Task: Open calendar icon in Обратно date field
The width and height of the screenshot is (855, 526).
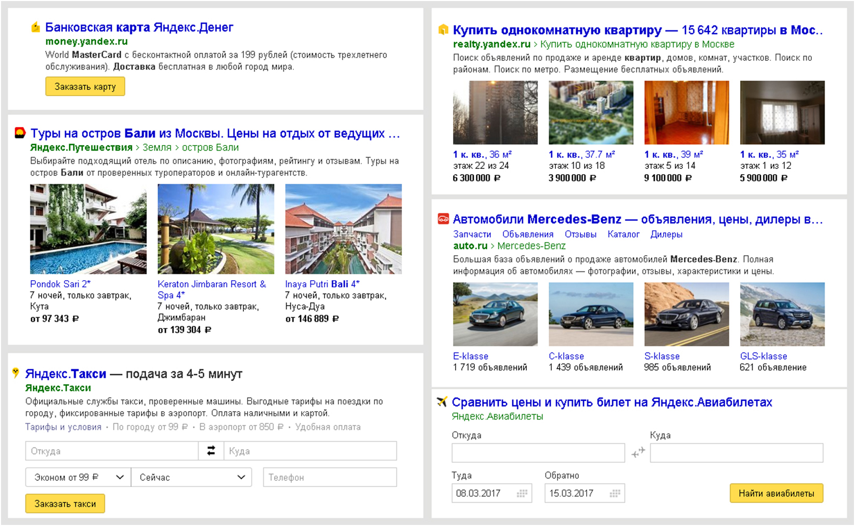Action: (614, 493)
